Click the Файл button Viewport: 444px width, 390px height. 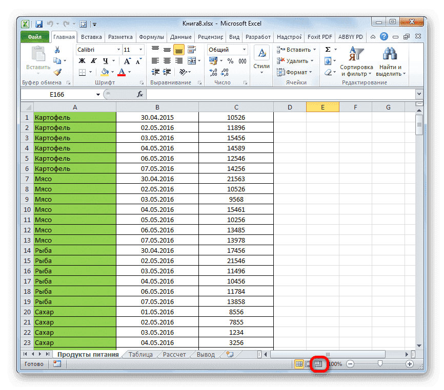35,37
